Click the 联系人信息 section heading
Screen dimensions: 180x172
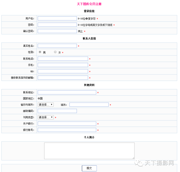pos(89,38)
